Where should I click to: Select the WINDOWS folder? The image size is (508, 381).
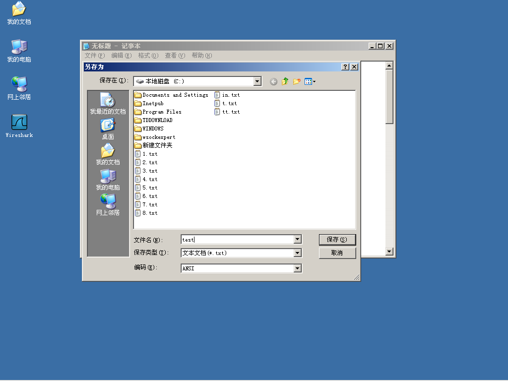(149, 128)
